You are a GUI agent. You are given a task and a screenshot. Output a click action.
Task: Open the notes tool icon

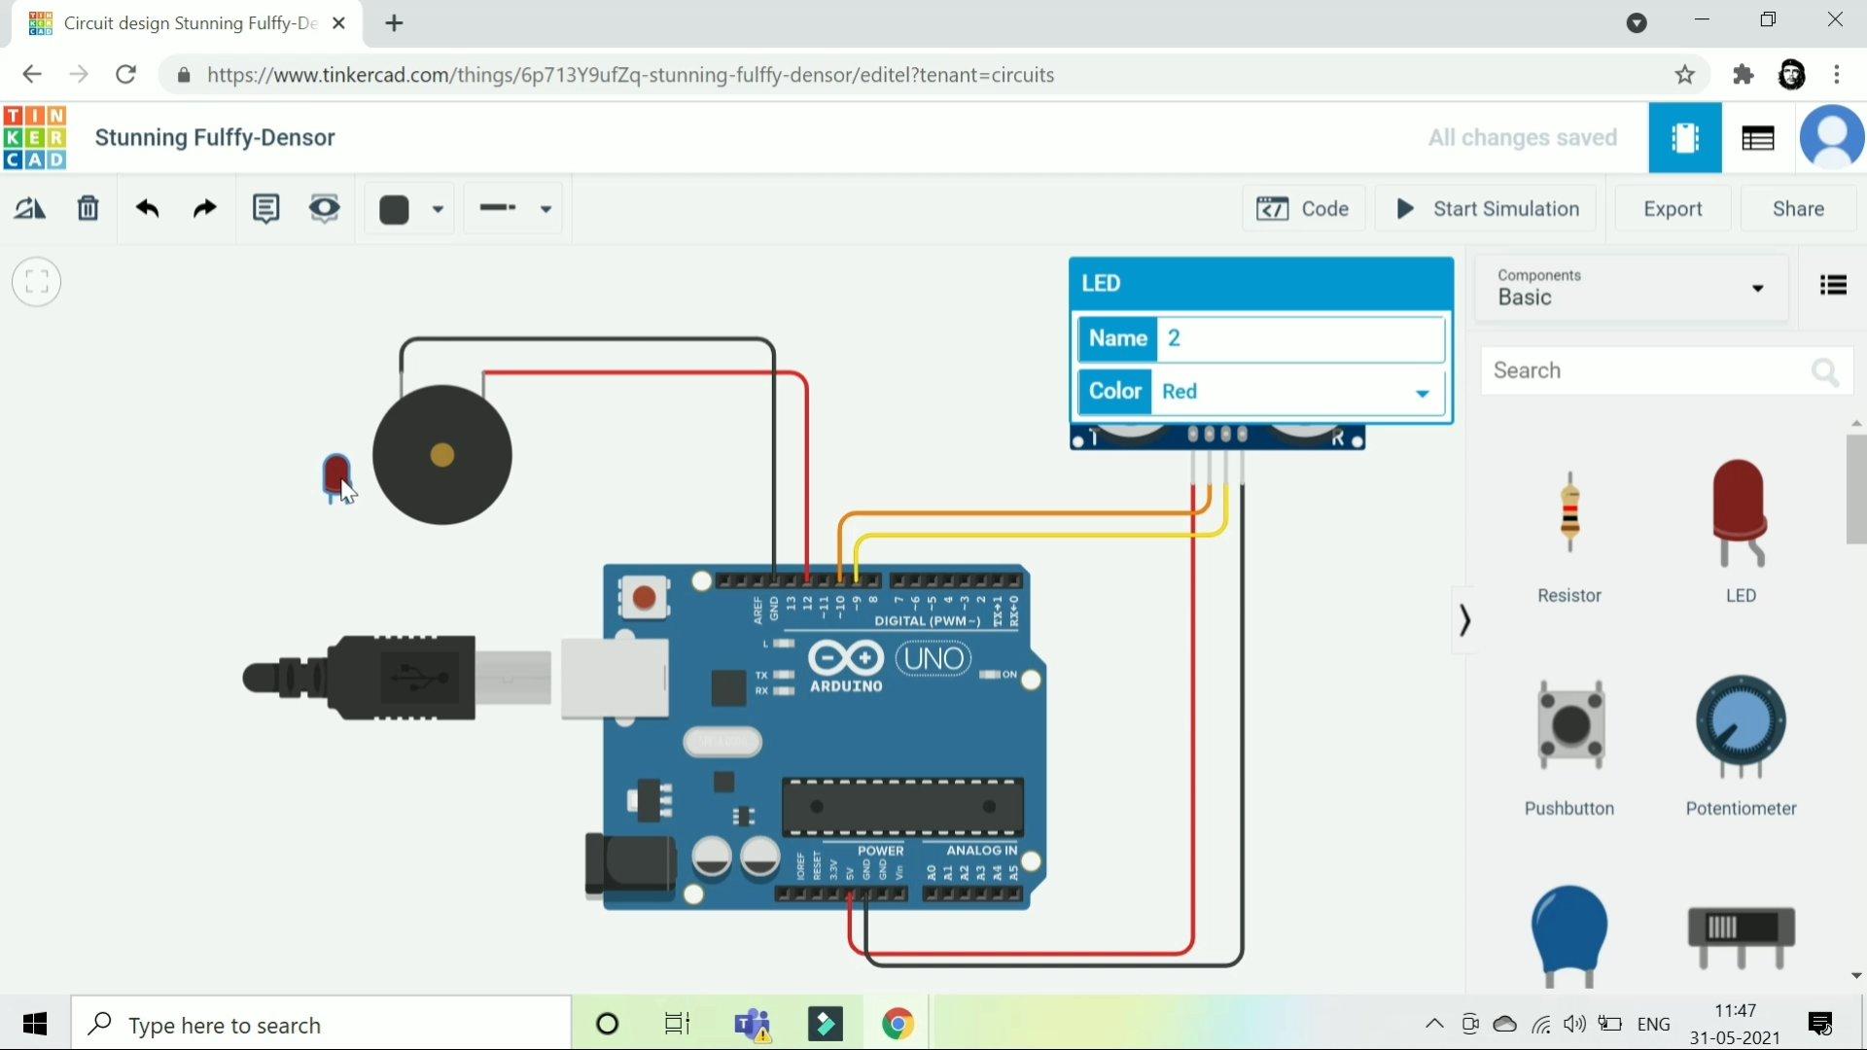[x=265, y=209]
